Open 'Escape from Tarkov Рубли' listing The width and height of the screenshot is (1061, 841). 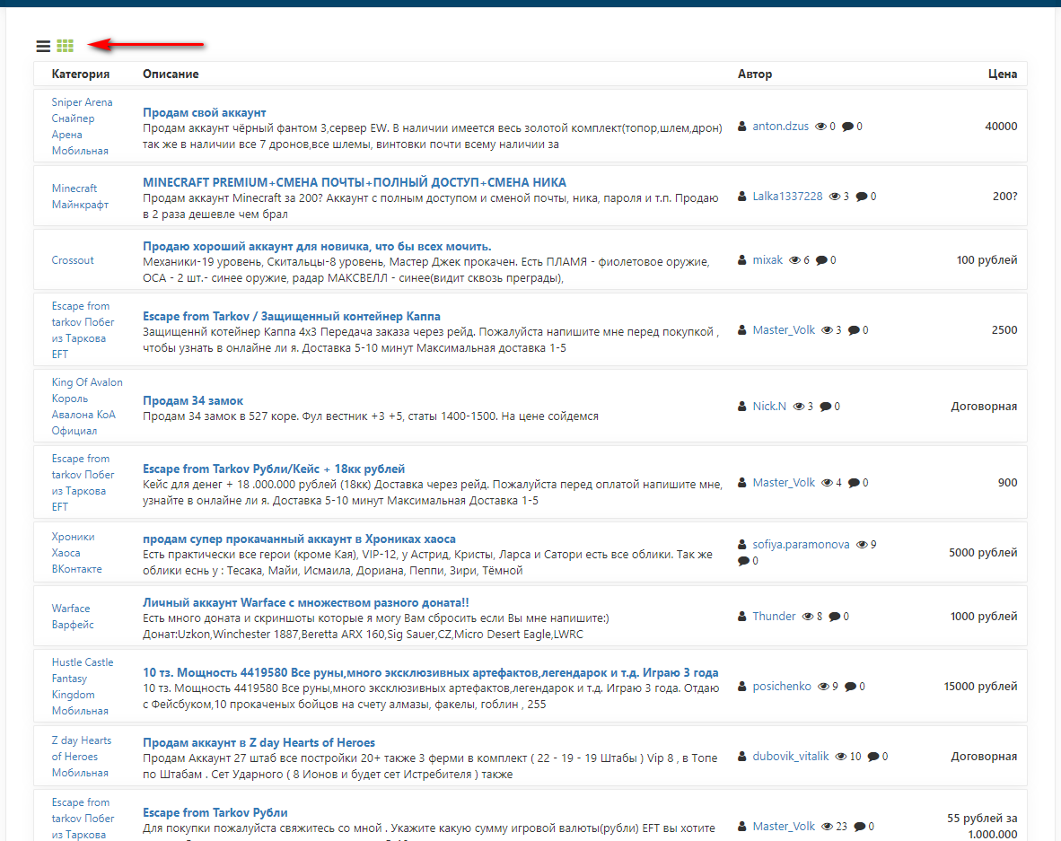coord(215,812)
